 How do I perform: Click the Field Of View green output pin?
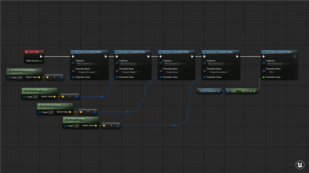pos(254,91)
